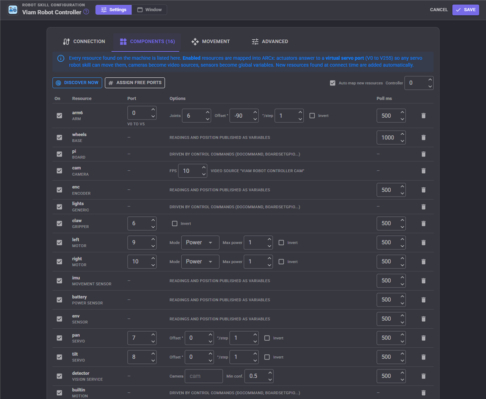Uncheck the cam camera On checkbox
The image size is (486, 399).
pos(59,171)
